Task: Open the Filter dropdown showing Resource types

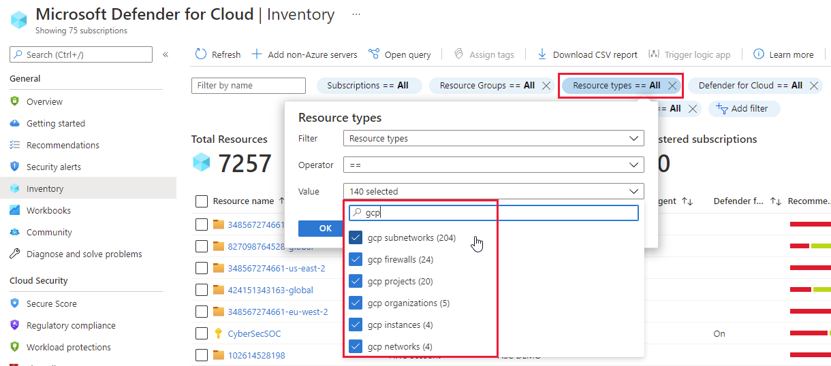Action: coord(494,138)
